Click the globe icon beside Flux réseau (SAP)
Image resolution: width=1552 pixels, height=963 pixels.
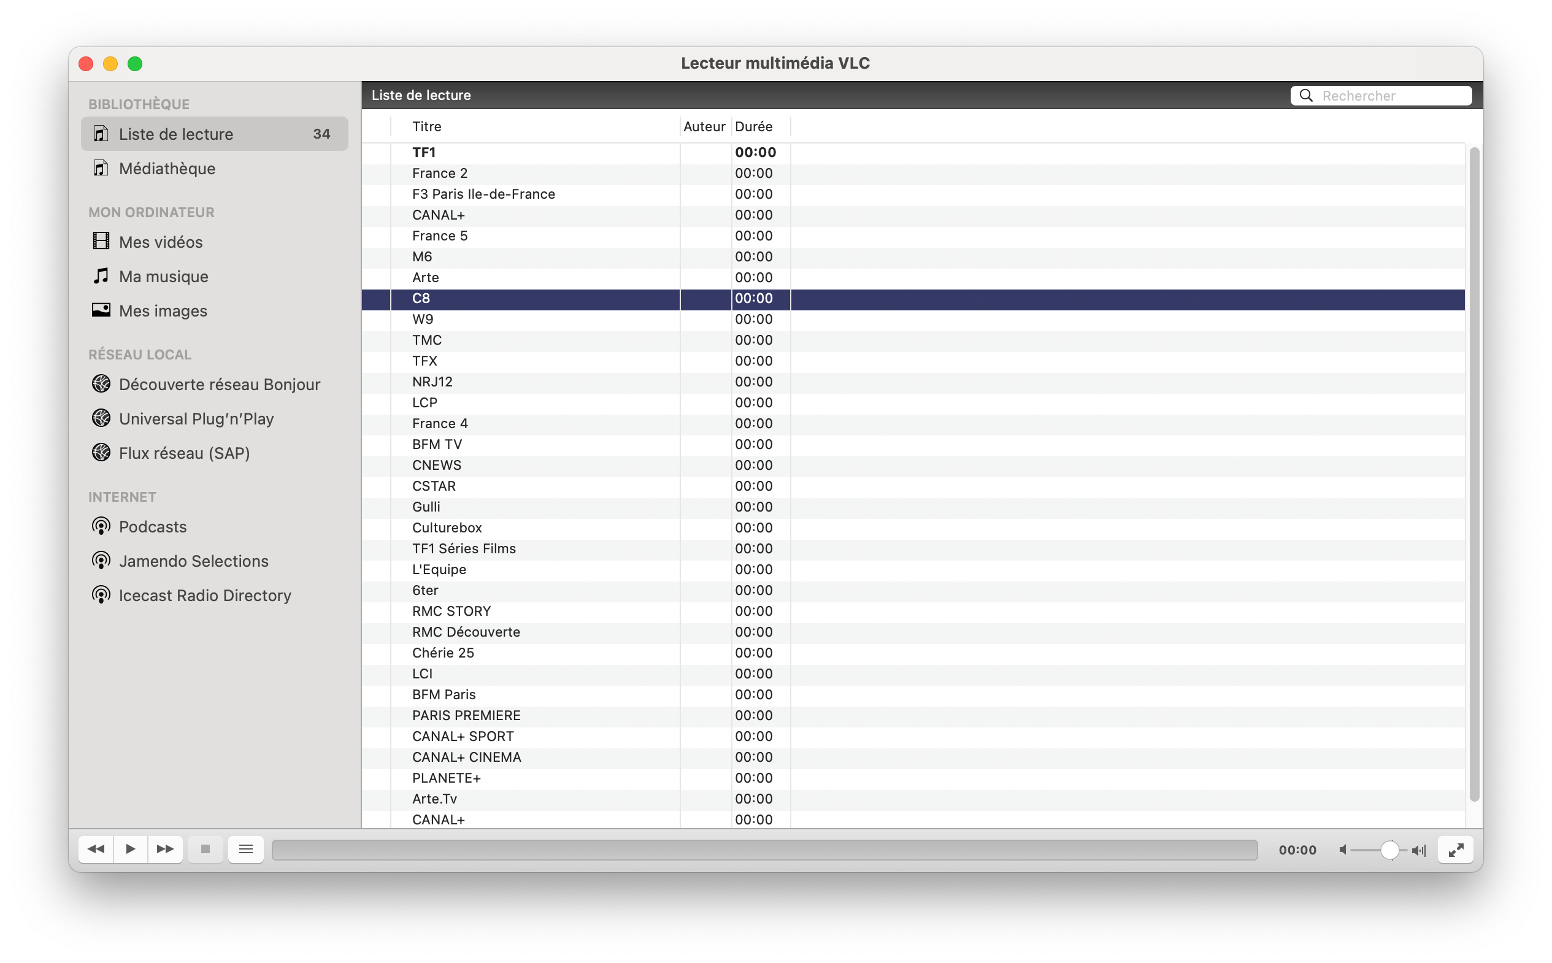pyautogui.click(x=101, y=452)
